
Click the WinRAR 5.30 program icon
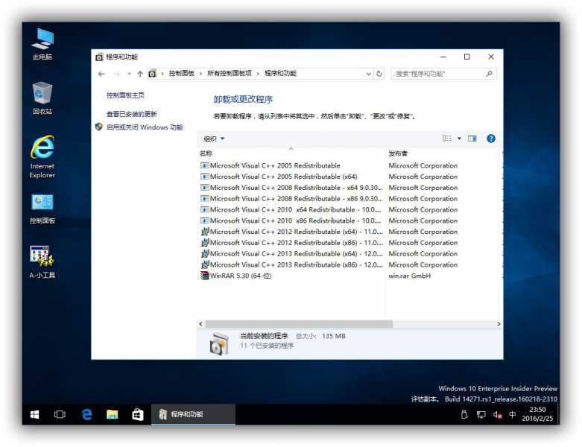(204, 276)
